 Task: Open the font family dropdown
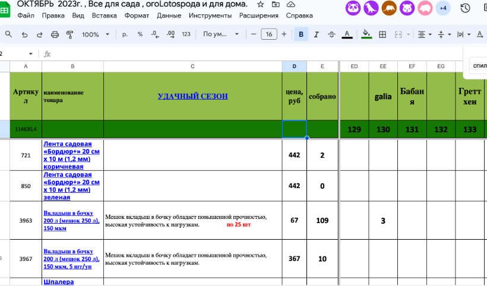[x=220, y=34]
